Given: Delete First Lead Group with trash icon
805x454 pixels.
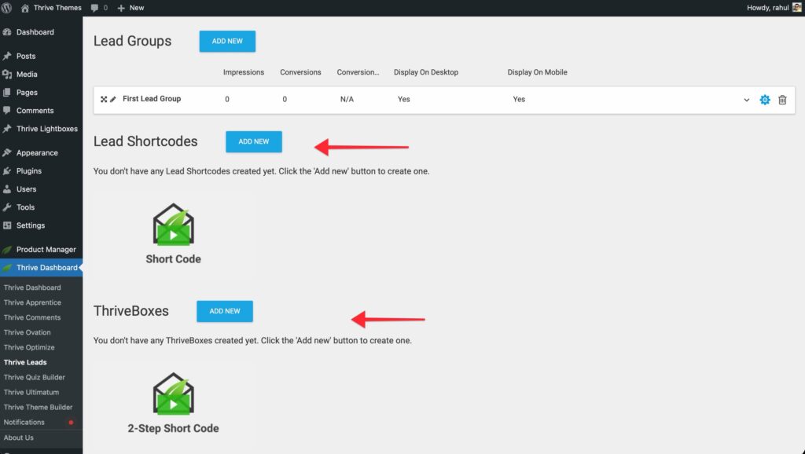Looking at the screenshot, I should click(x=782, y=100).
